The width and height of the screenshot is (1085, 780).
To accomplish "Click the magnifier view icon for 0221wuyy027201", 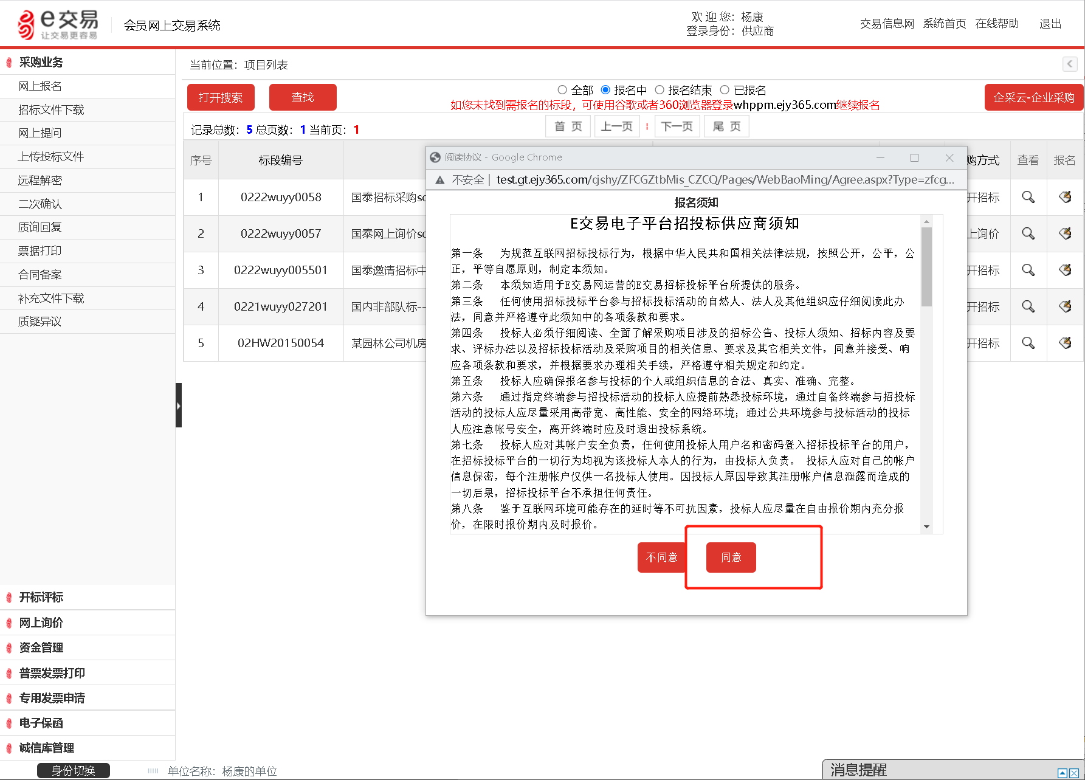I will pos(1028,306).
